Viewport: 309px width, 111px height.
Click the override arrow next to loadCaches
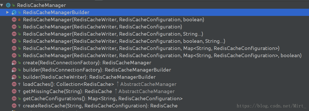pyautogui.click(x=118, y=84)
